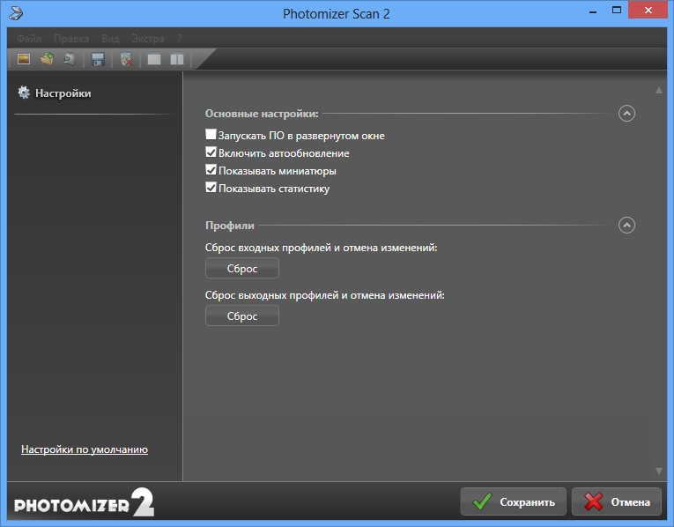Open the Правка menu
The width and height of the screenshot is (674, 527).
[x=71, y=39]
